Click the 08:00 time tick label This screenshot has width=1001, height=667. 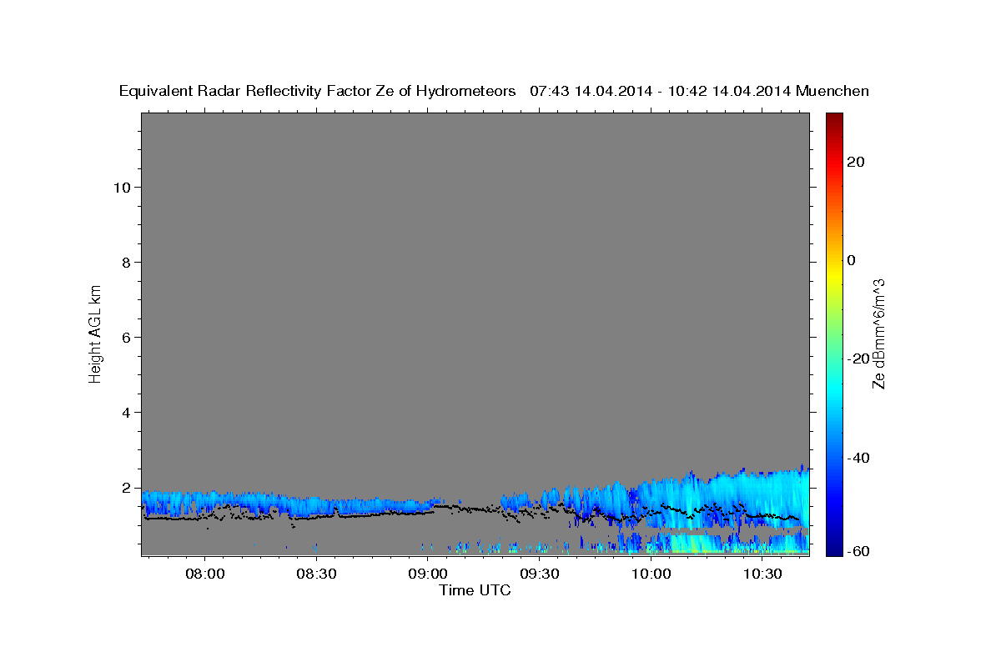click(x=204, y=574)
